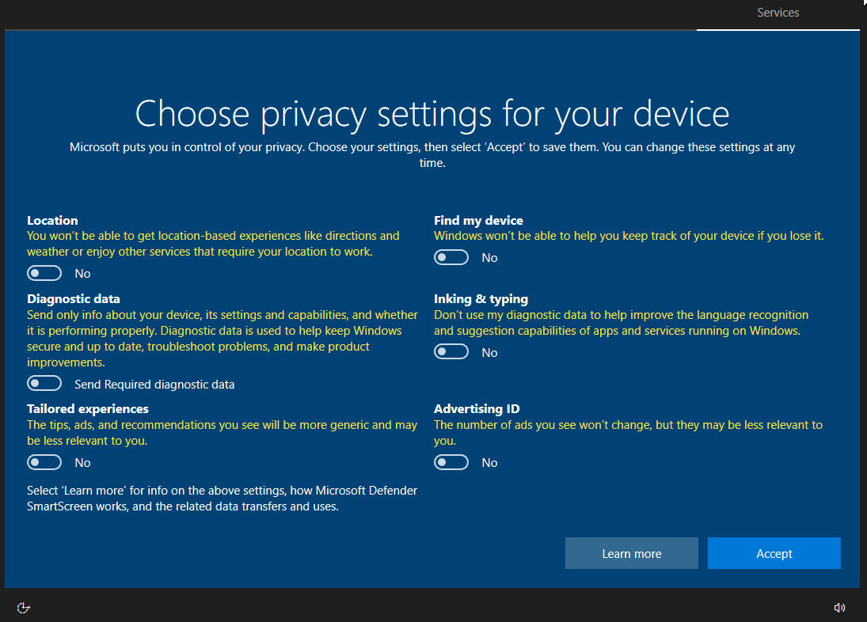The width and height of the screenshot is (867, 622).
Task: Open the Ease of Access icon
Action: (23, 608)
